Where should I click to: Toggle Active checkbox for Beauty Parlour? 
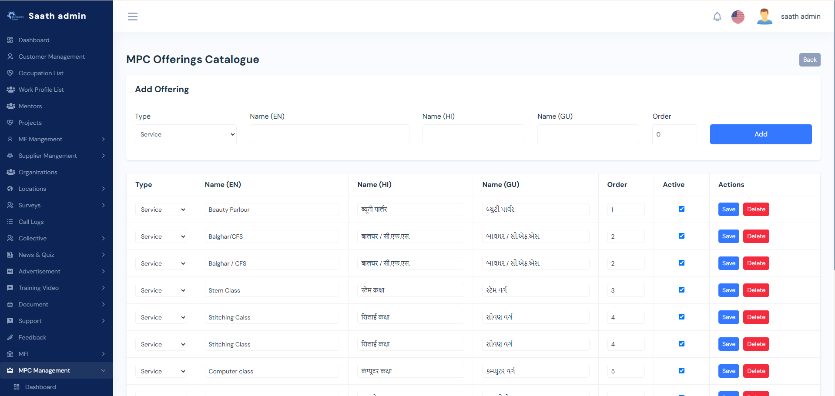(x=681, y=209)
